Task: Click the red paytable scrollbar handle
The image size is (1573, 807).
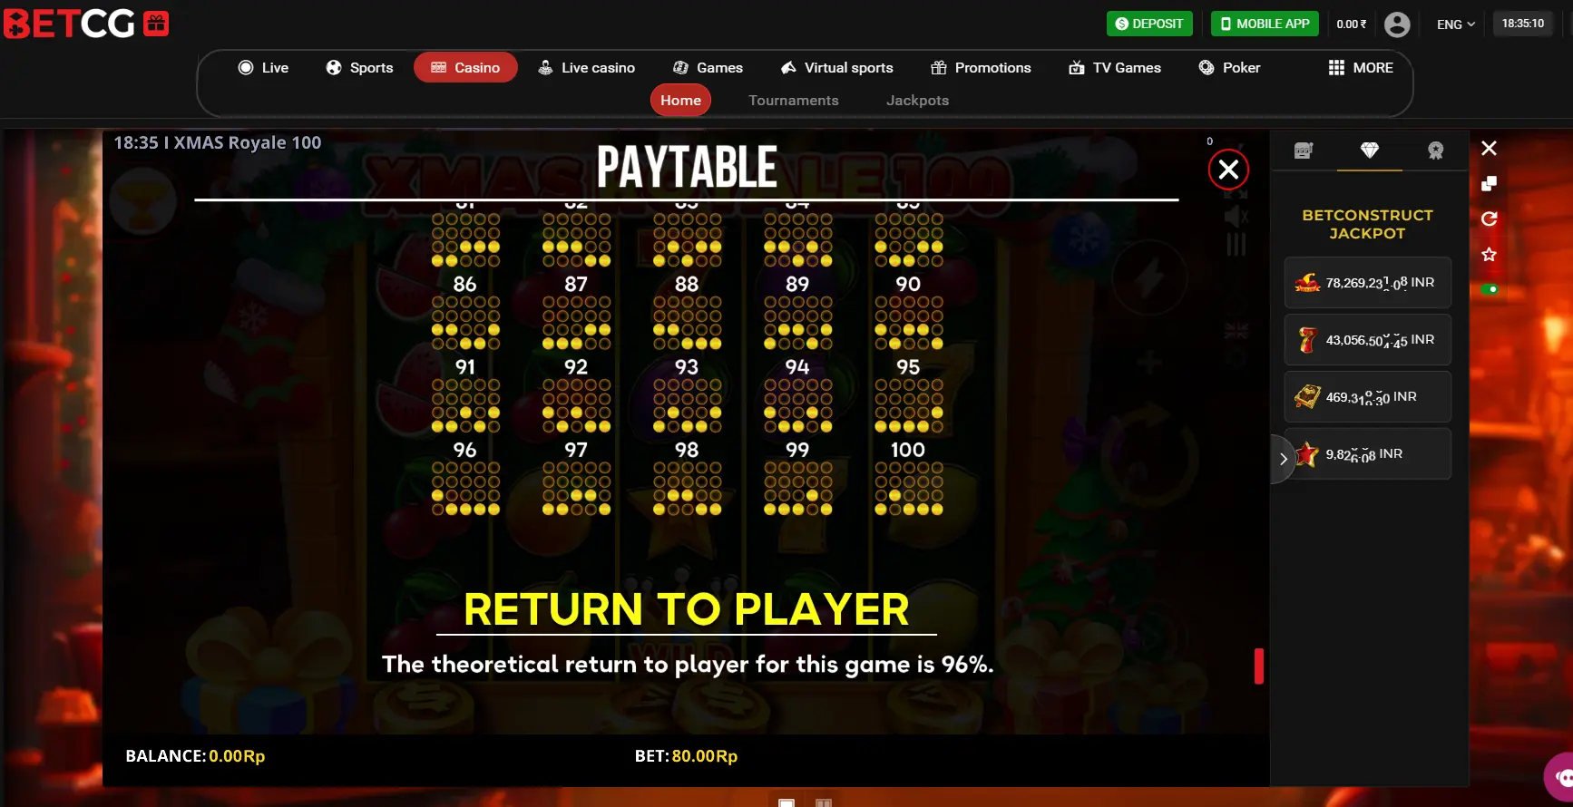Action: (1259, 666)
